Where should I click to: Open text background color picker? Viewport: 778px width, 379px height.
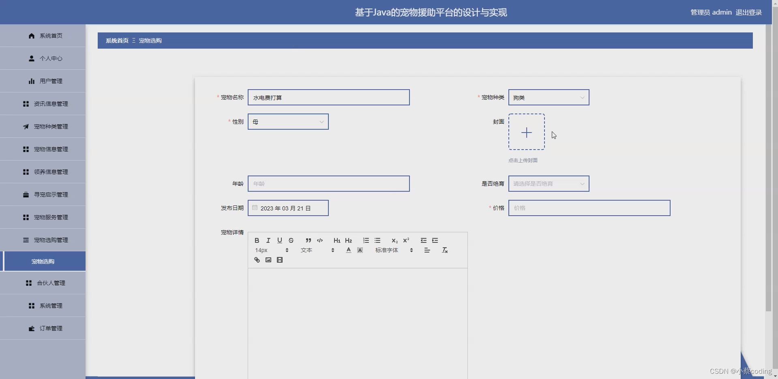click(360, 250)
